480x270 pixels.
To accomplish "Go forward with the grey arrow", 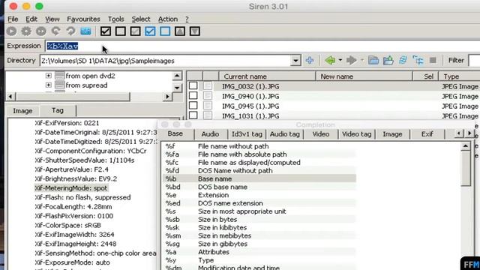I will coord(352,60).
